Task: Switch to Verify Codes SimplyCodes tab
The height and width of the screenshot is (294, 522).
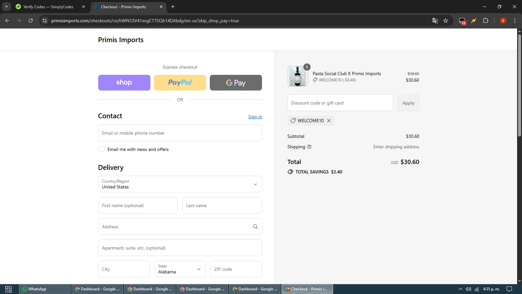Action: click(48, 7)
